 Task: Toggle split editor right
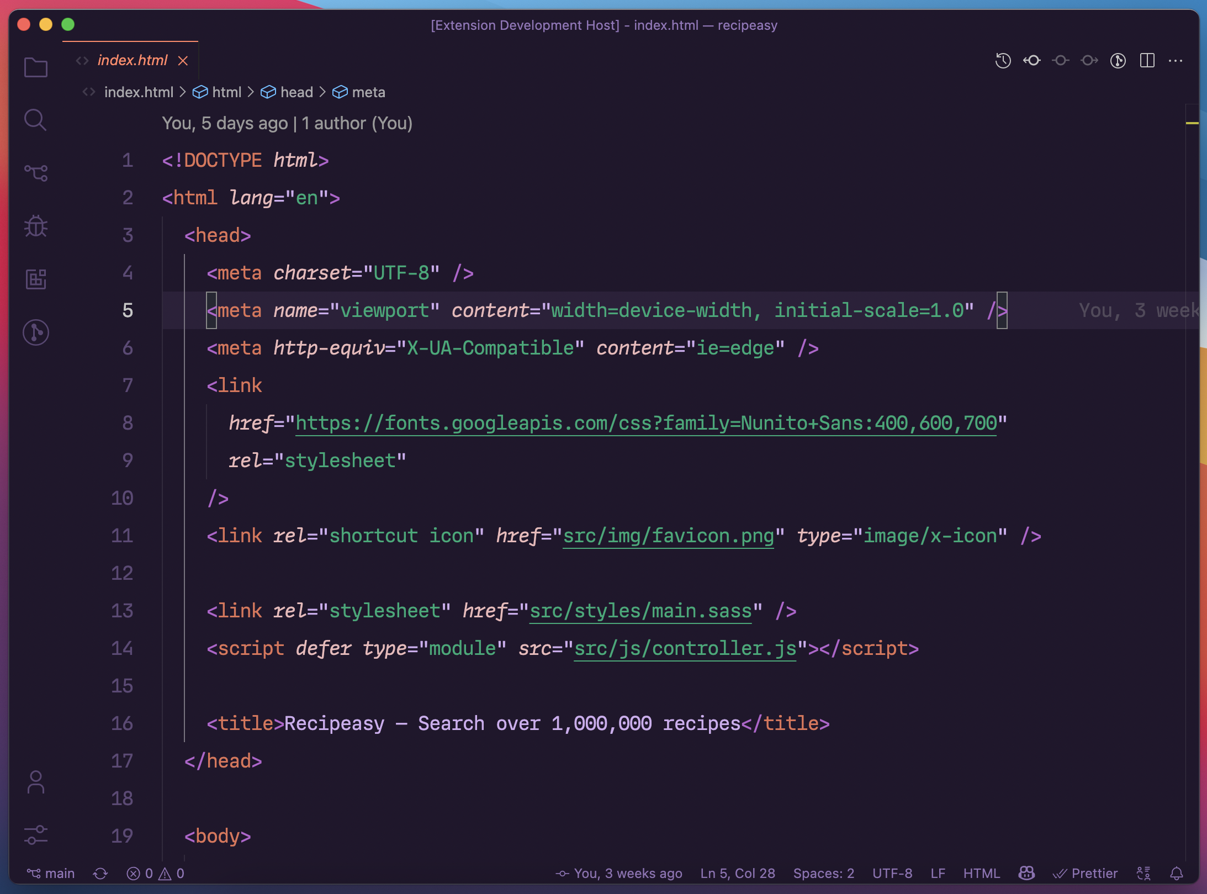[1147, 60]
